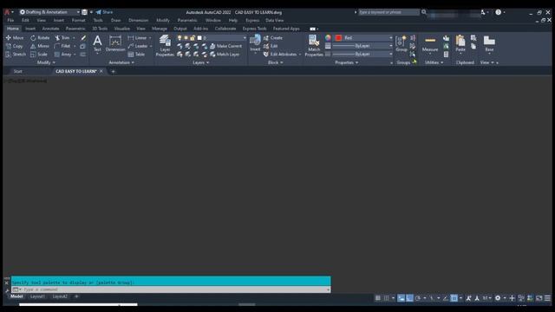Open the Drafting & Annotation workspace dropdown
This screenshot has width=555, height=312.
49,12
